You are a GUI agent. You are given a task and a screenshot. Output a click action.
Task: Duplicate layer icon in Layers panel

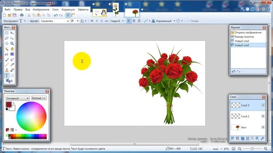tap(243, 139)
